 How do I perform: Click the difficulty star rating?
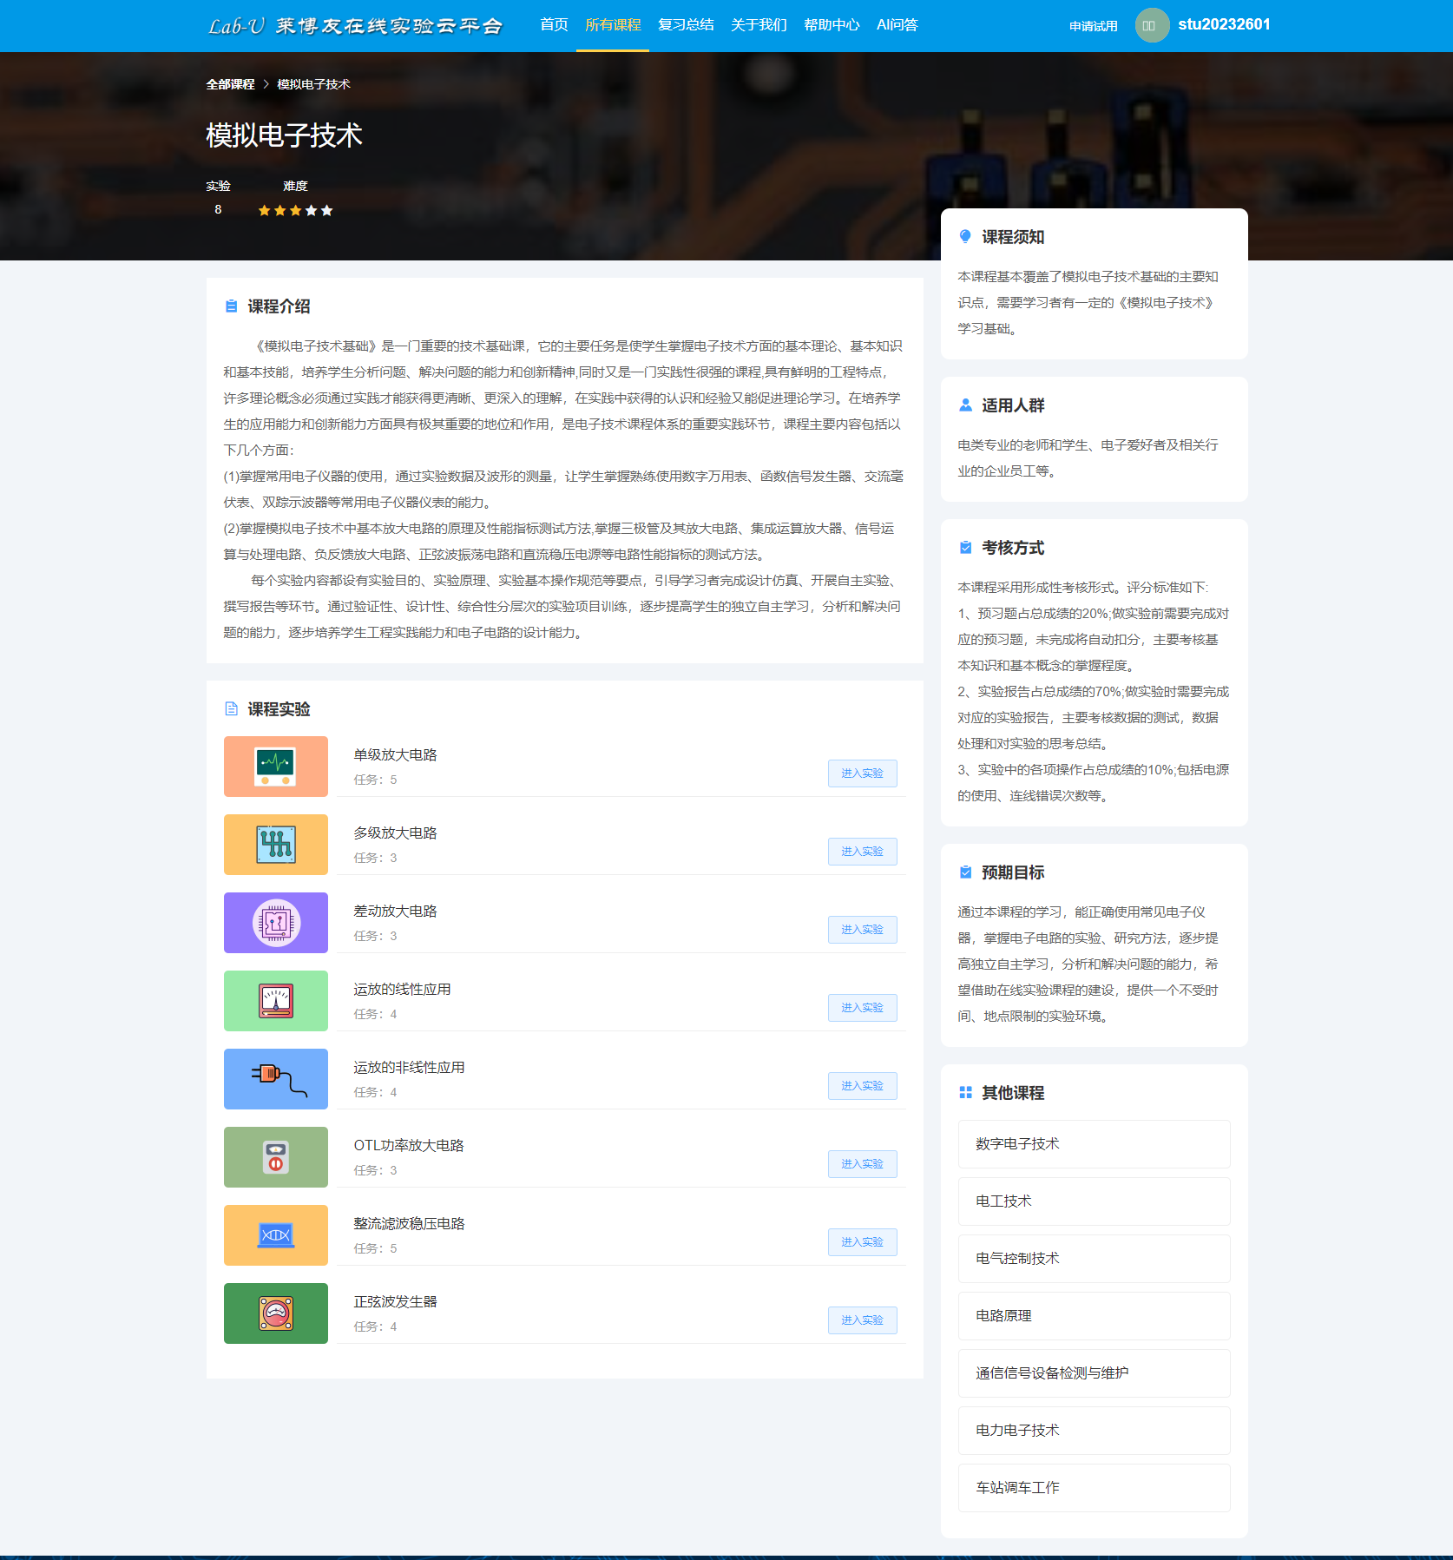pyautogui.click(x=295, y=210)
